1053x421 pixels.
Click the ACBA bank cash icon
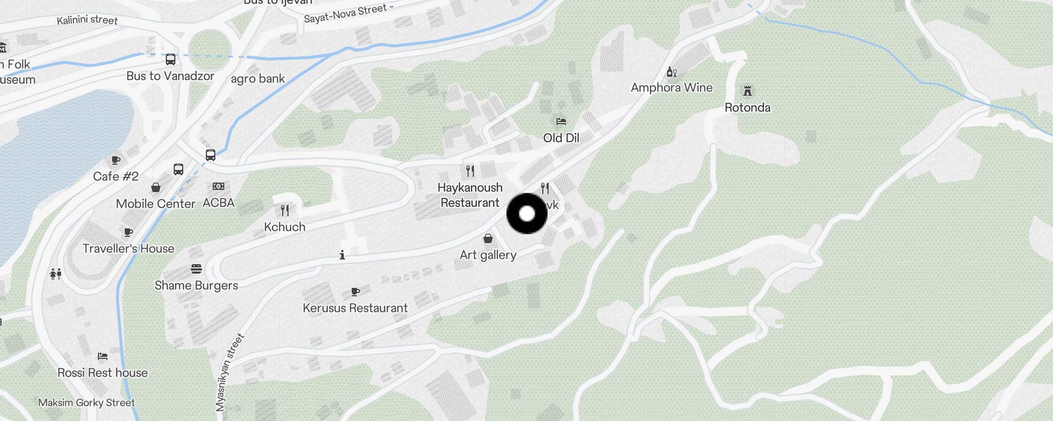tap(218, 186)
